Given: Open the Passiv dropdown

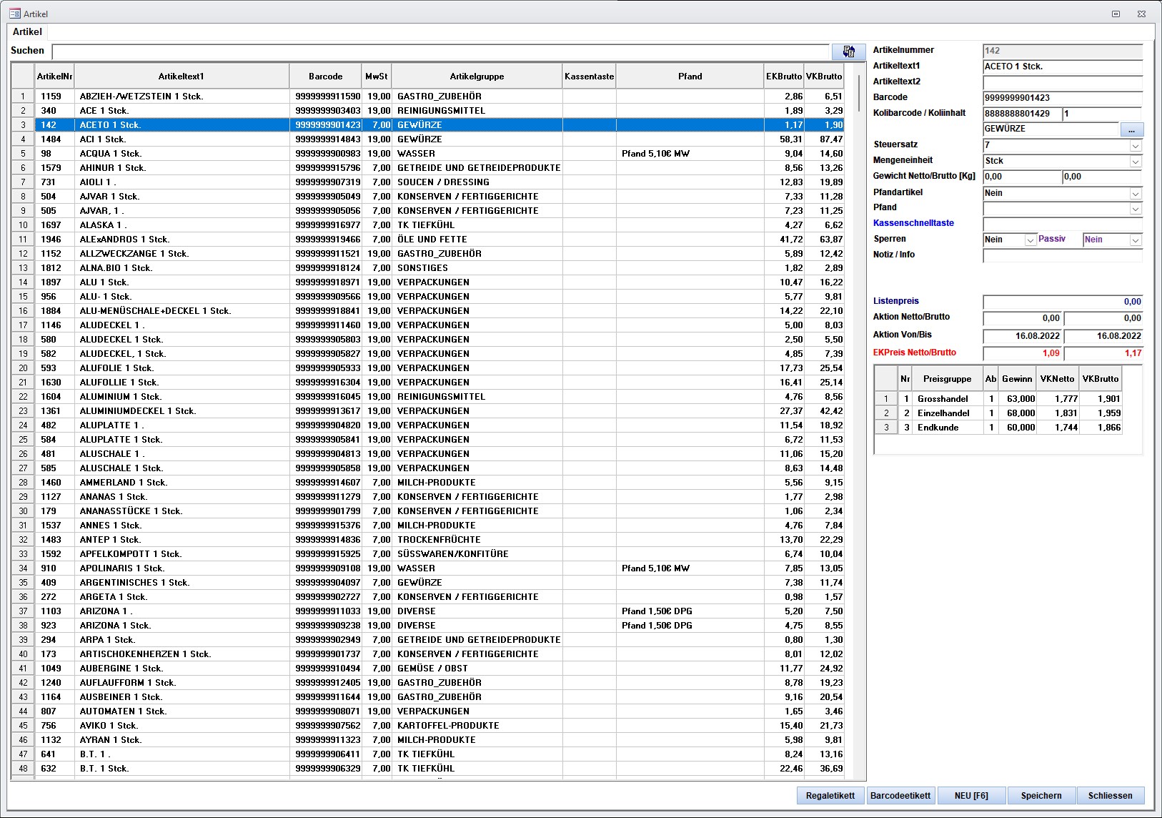Looking at the screenshot, I should click(x=1136, y=240).
